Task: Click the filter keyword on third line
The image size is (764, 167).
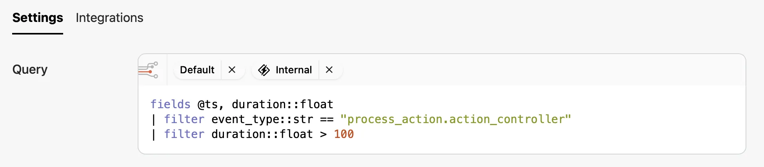Action: click(184, 134)
